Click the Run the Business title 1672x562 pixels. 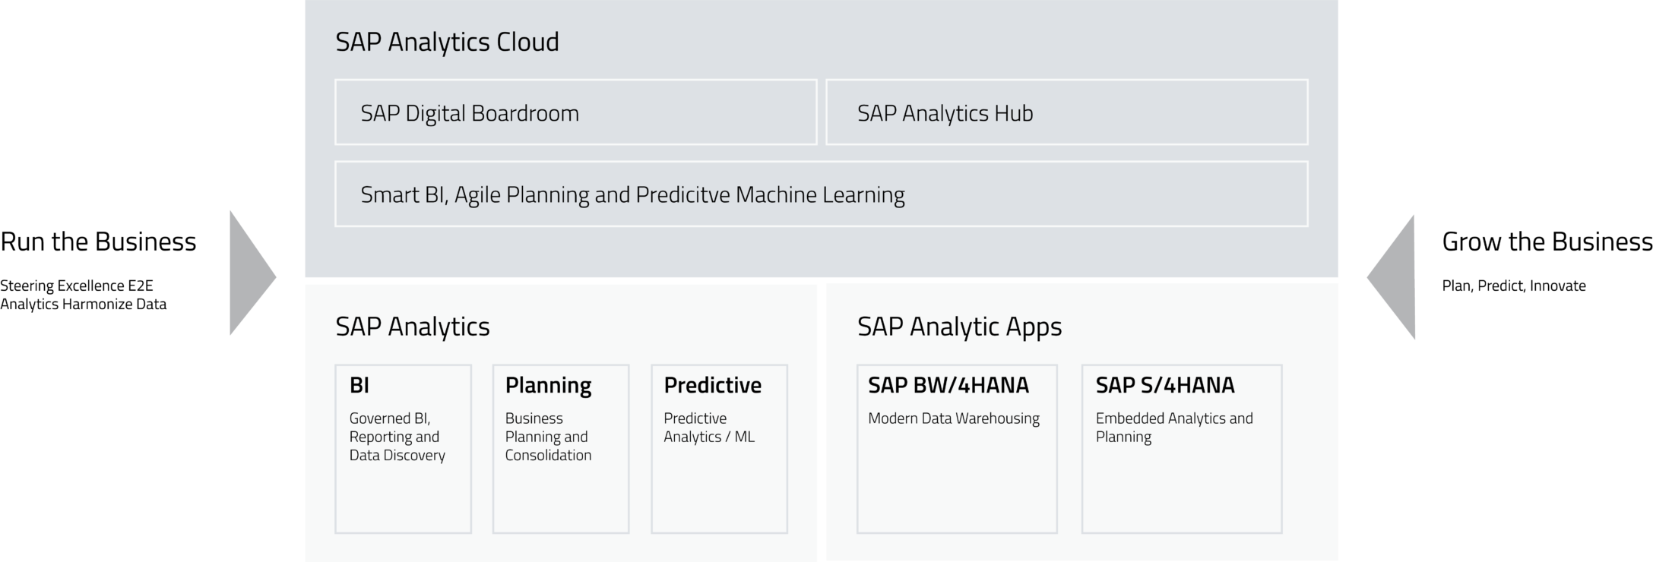98,242
